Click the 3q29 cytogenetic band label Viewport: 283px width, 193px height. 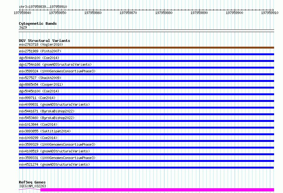click(23, 27)
